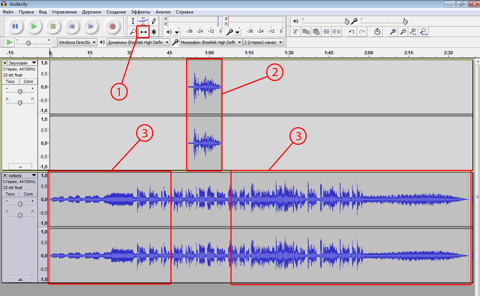Activate the Multi-tool asterisk icon

pos(154,32)
